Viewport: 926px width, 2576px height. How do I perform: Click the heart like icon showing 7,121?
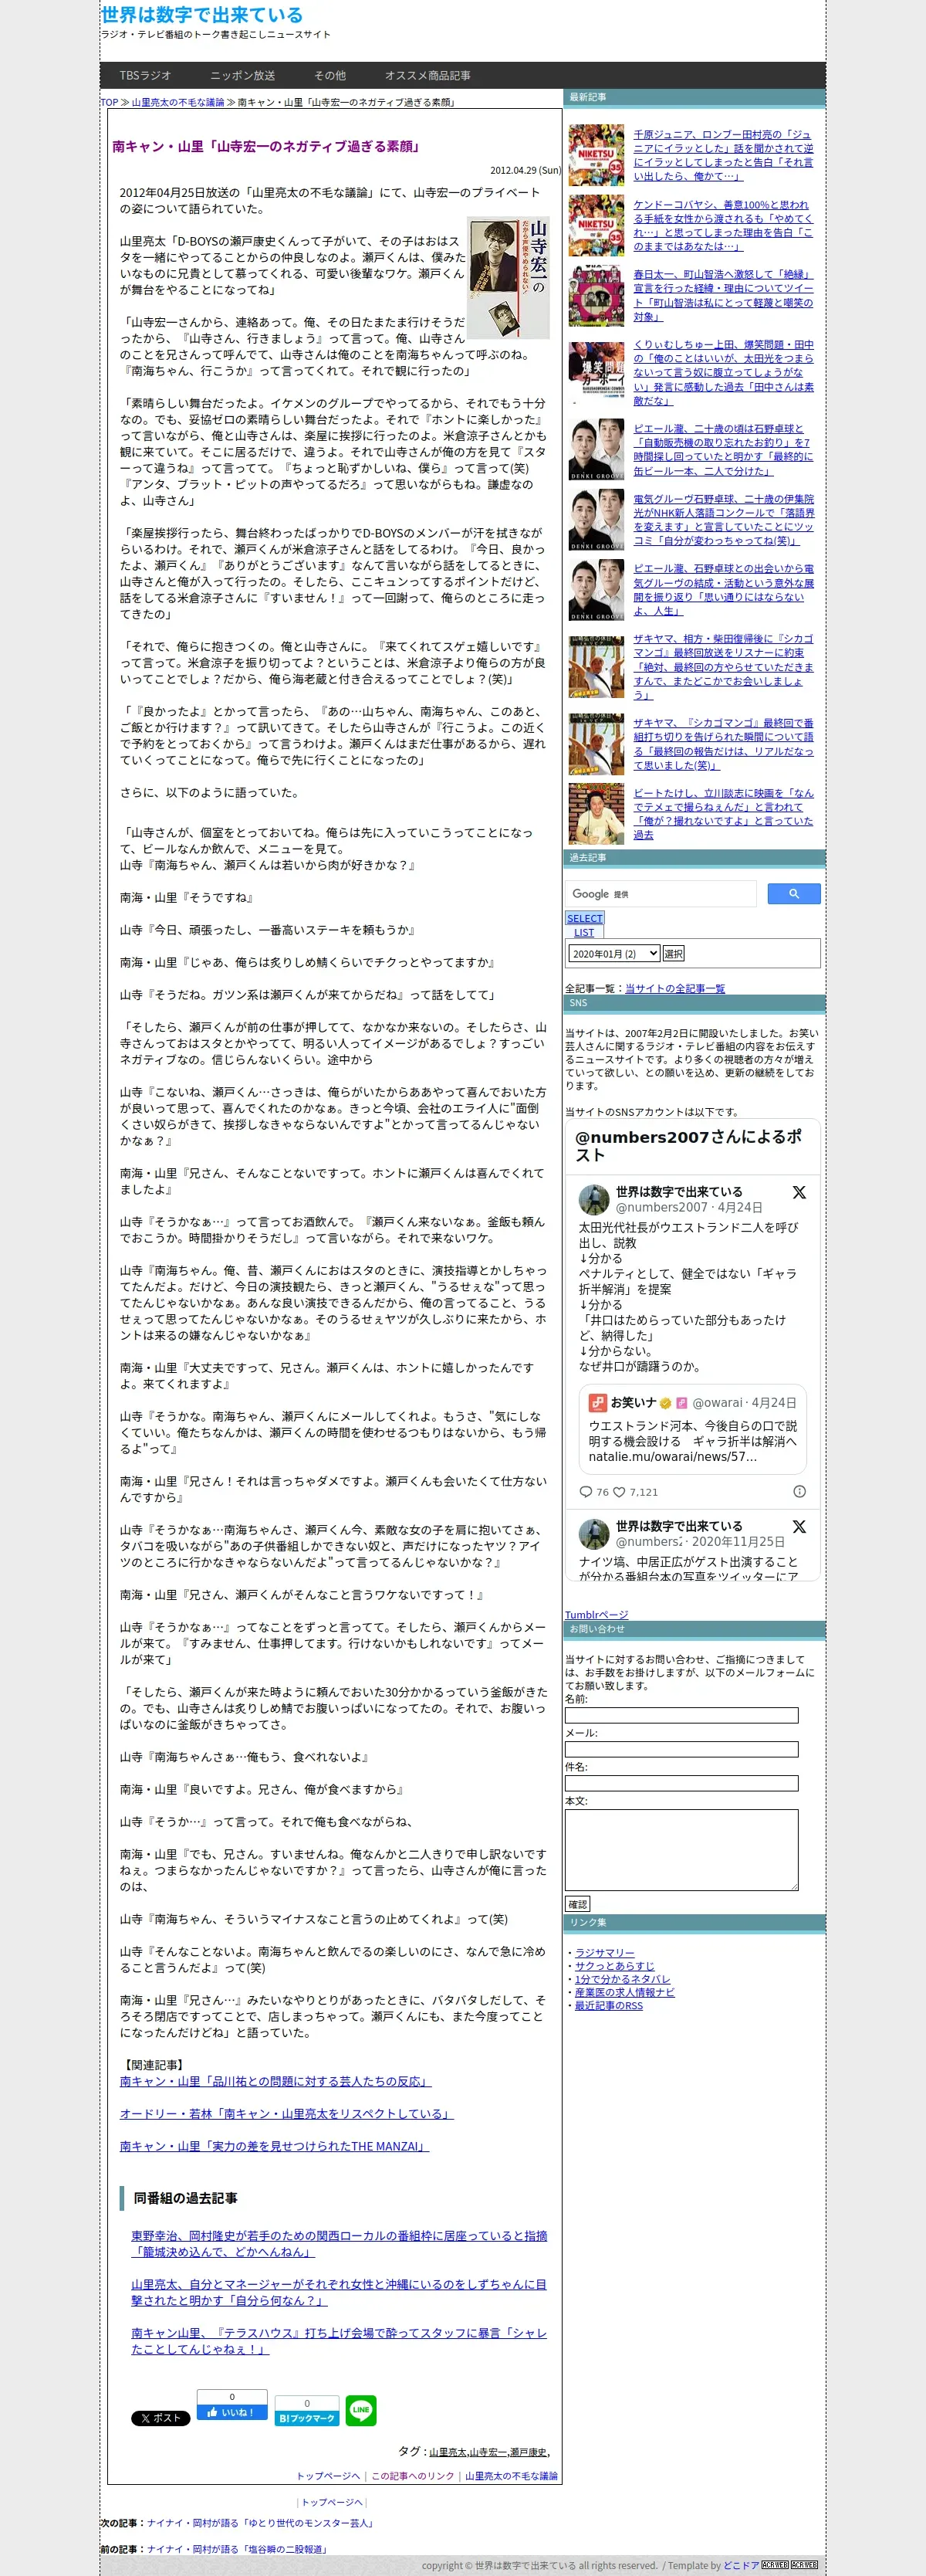[620, 1491]
